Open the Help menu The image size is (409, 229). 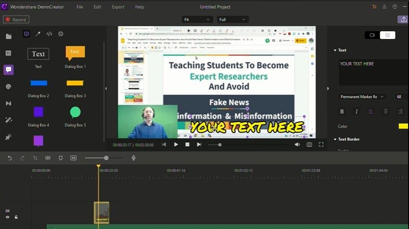[x=140, y=7]
